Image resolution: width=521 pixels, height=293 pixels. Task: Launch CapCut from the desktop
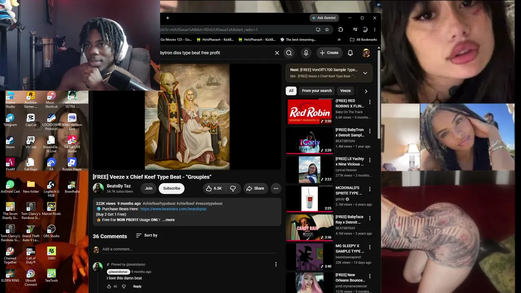31,120
